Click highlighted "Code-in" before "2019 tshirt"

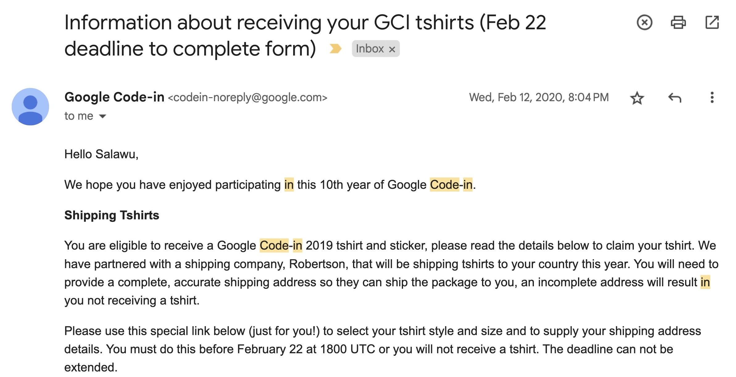(281, 246)
